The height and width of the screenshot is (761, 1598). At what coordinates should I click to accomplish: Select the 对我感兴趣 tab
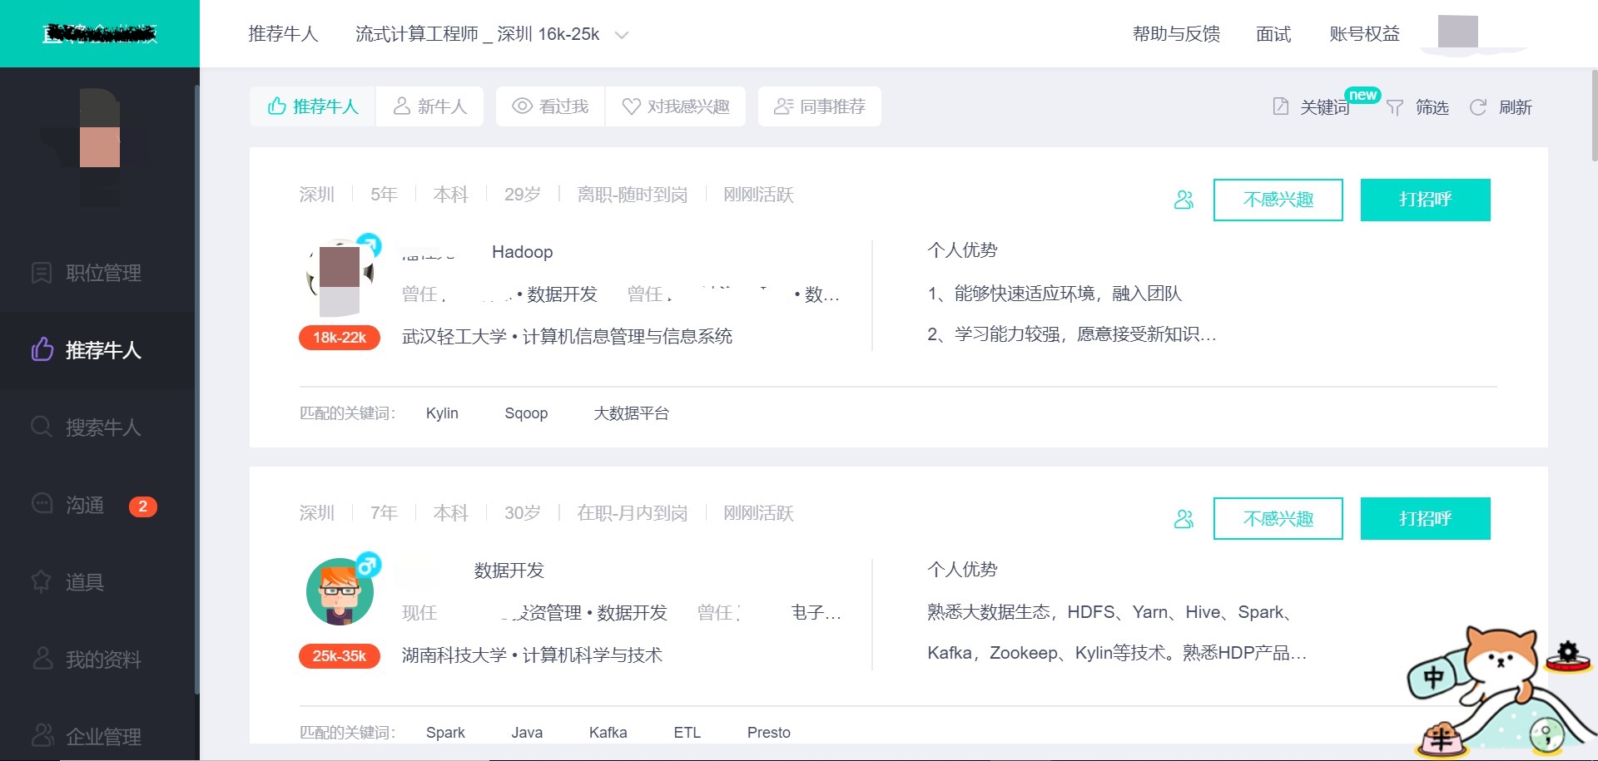tap(675, 106)
